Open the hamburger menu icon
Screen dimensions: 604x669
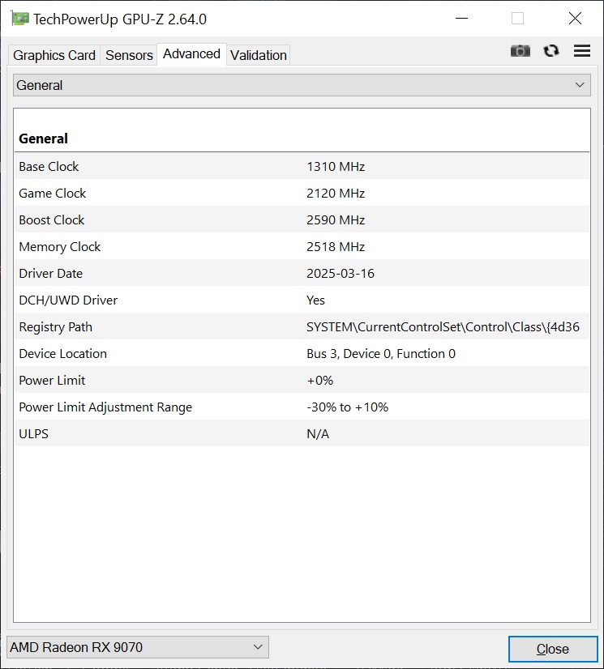click(582, 51)
